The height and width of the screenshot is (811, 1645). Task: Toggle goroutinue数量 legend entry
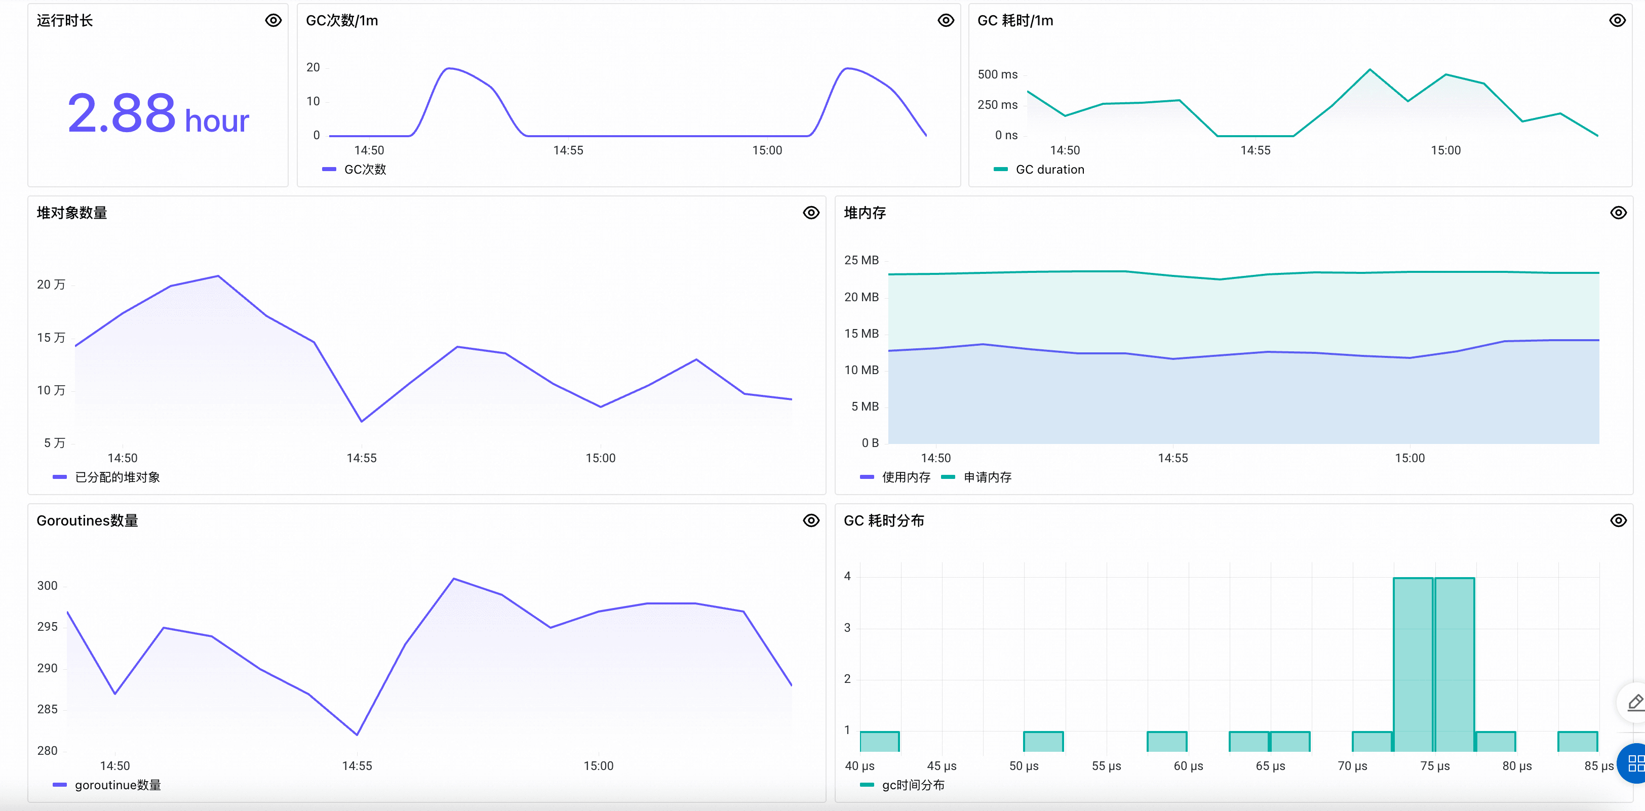[117, 784]
